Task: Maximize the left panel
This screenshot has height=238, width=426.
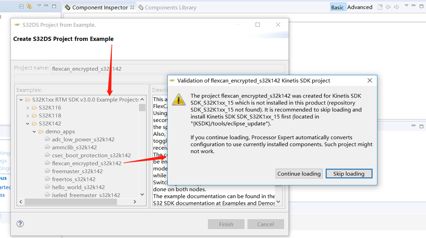Action: click(54, 6)
